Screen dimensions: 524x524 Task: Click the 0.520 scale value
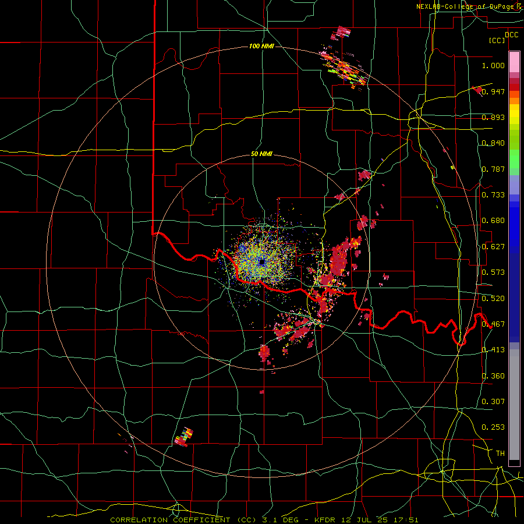[493, 299]
